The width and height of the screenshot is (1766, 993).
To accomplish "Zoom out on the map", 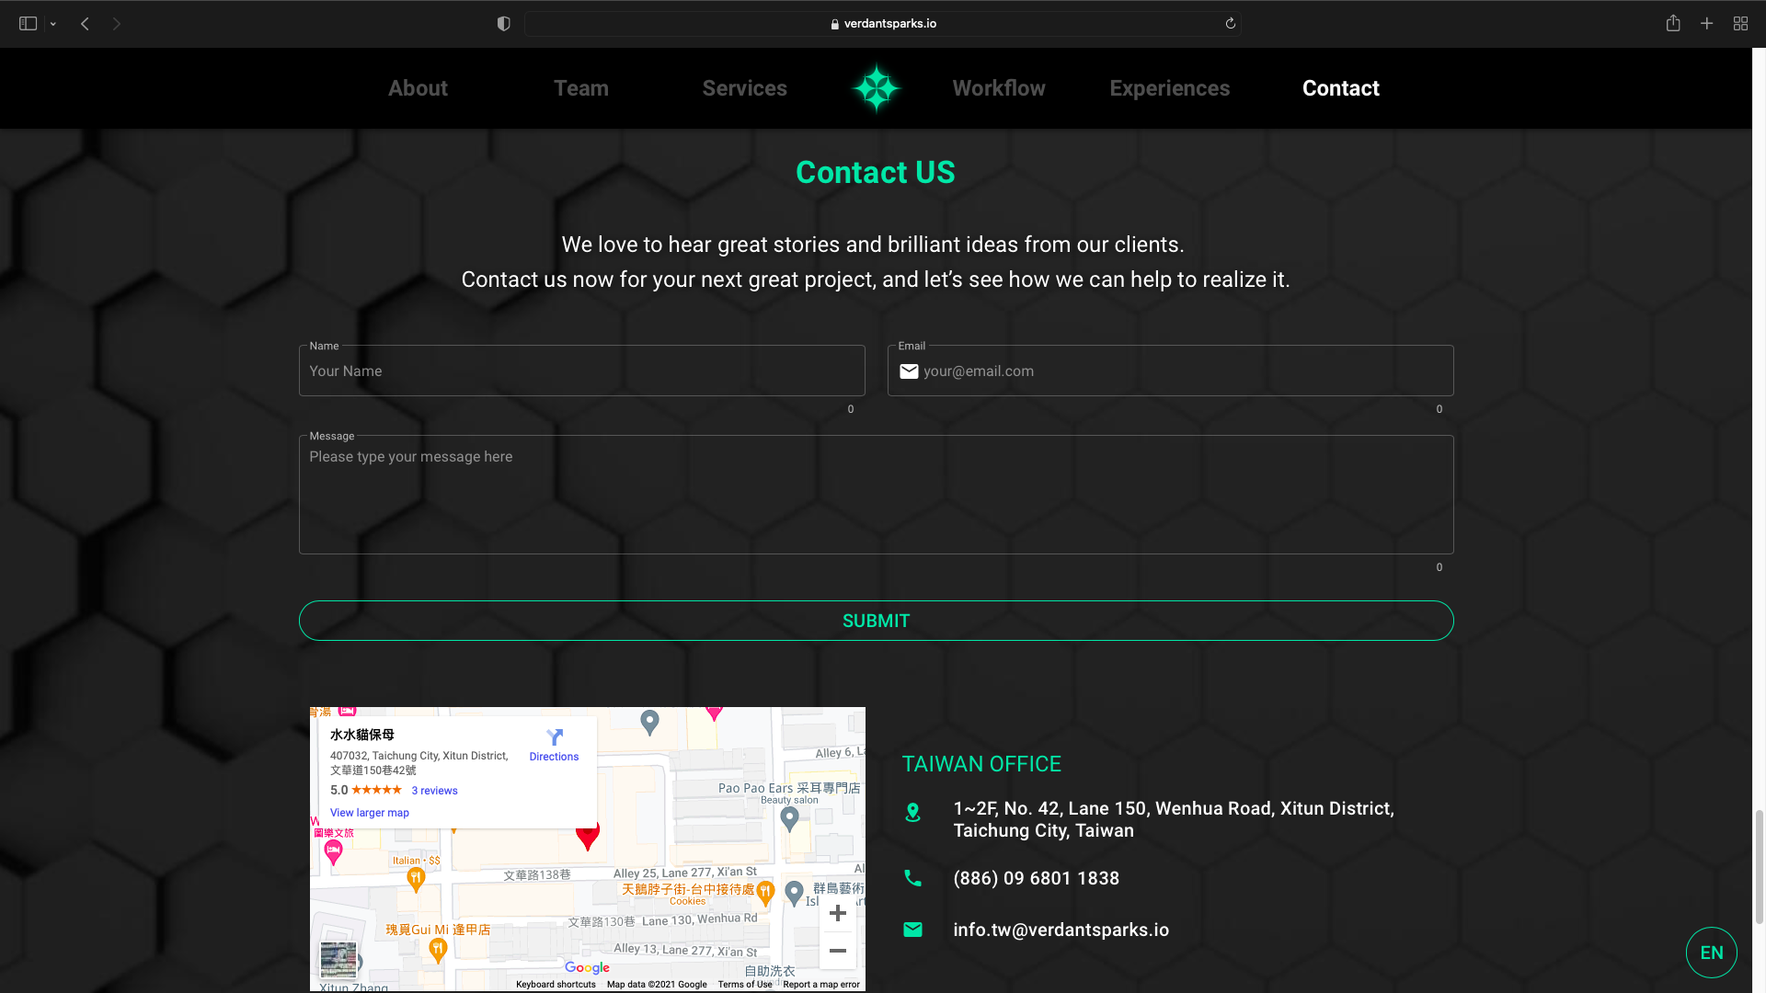I will (837, 951).
